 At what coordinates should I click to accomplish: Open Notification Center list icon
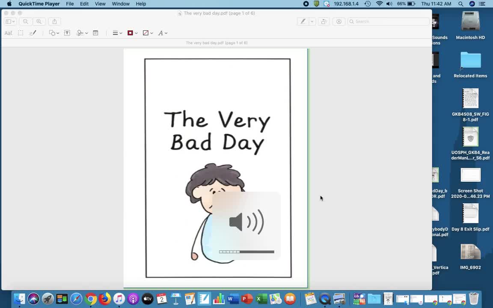tap(482, 4)
